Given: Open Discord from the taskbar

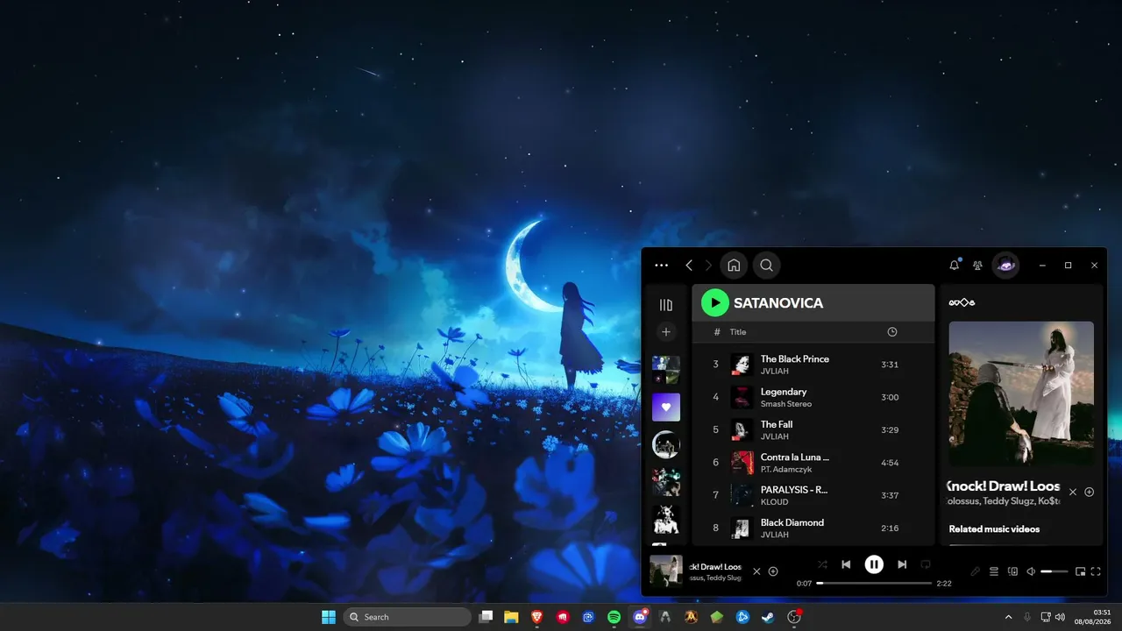Looking at the screenshot, I should [641, 617].
